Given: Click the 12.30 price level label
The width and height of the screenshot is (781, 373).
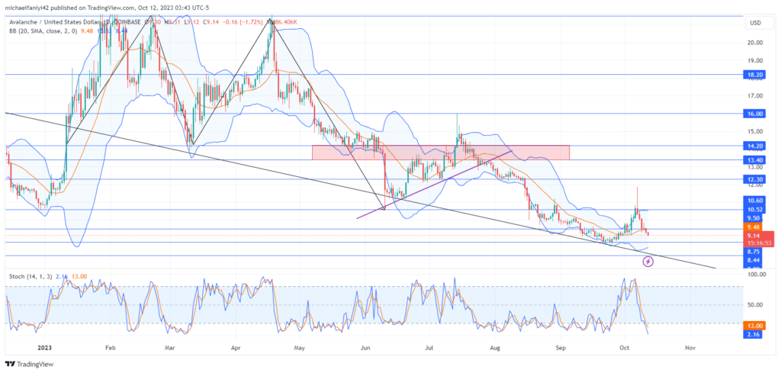Looking at the screenshot, I should 756,178.
